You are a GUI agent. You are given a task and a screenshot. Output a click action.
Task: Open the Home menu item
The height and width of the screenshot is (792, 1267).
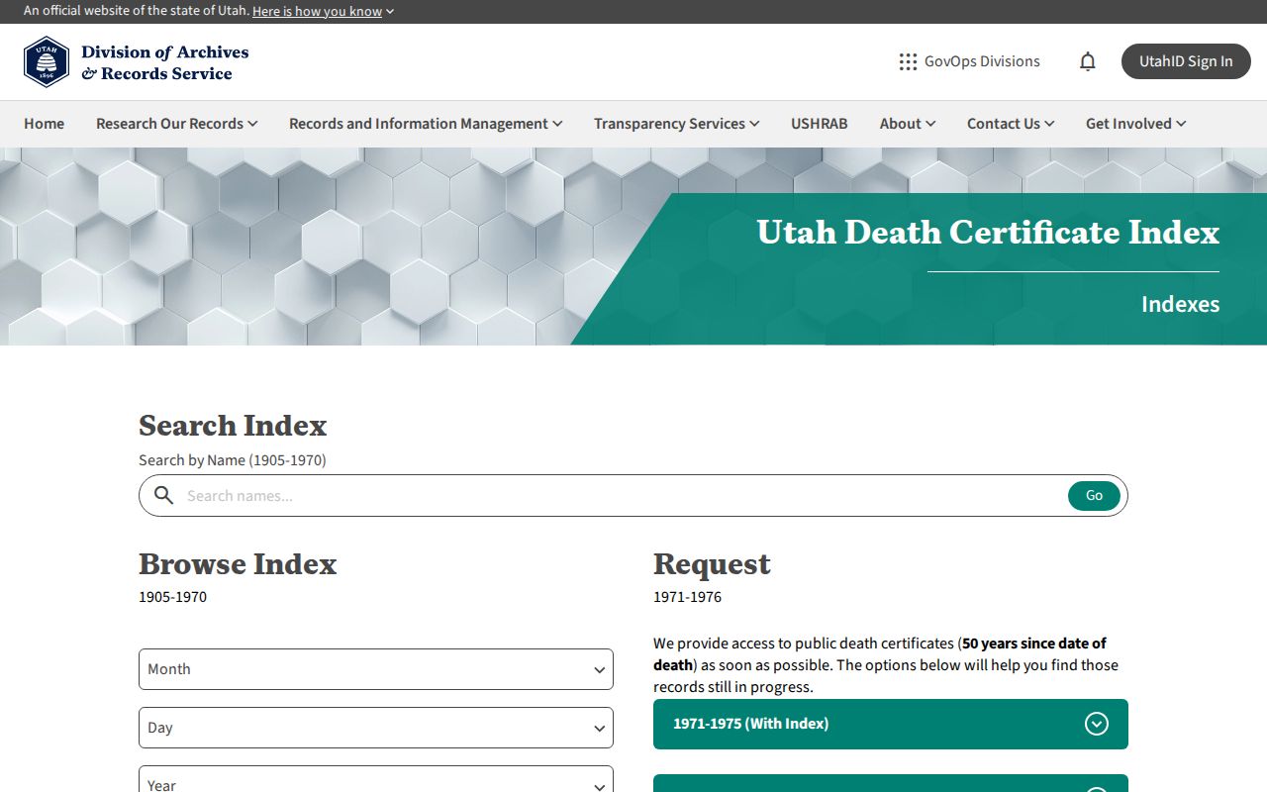44,124
